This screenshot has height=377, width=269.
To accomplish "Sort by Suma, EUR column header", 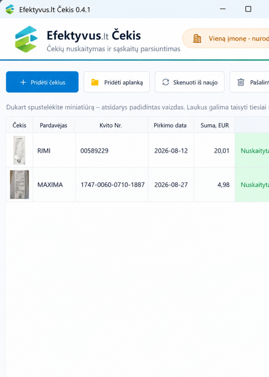I will [x=214, y=125].
